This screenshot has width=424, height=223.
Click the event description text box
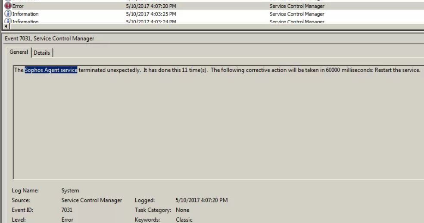tap(218, 122)
